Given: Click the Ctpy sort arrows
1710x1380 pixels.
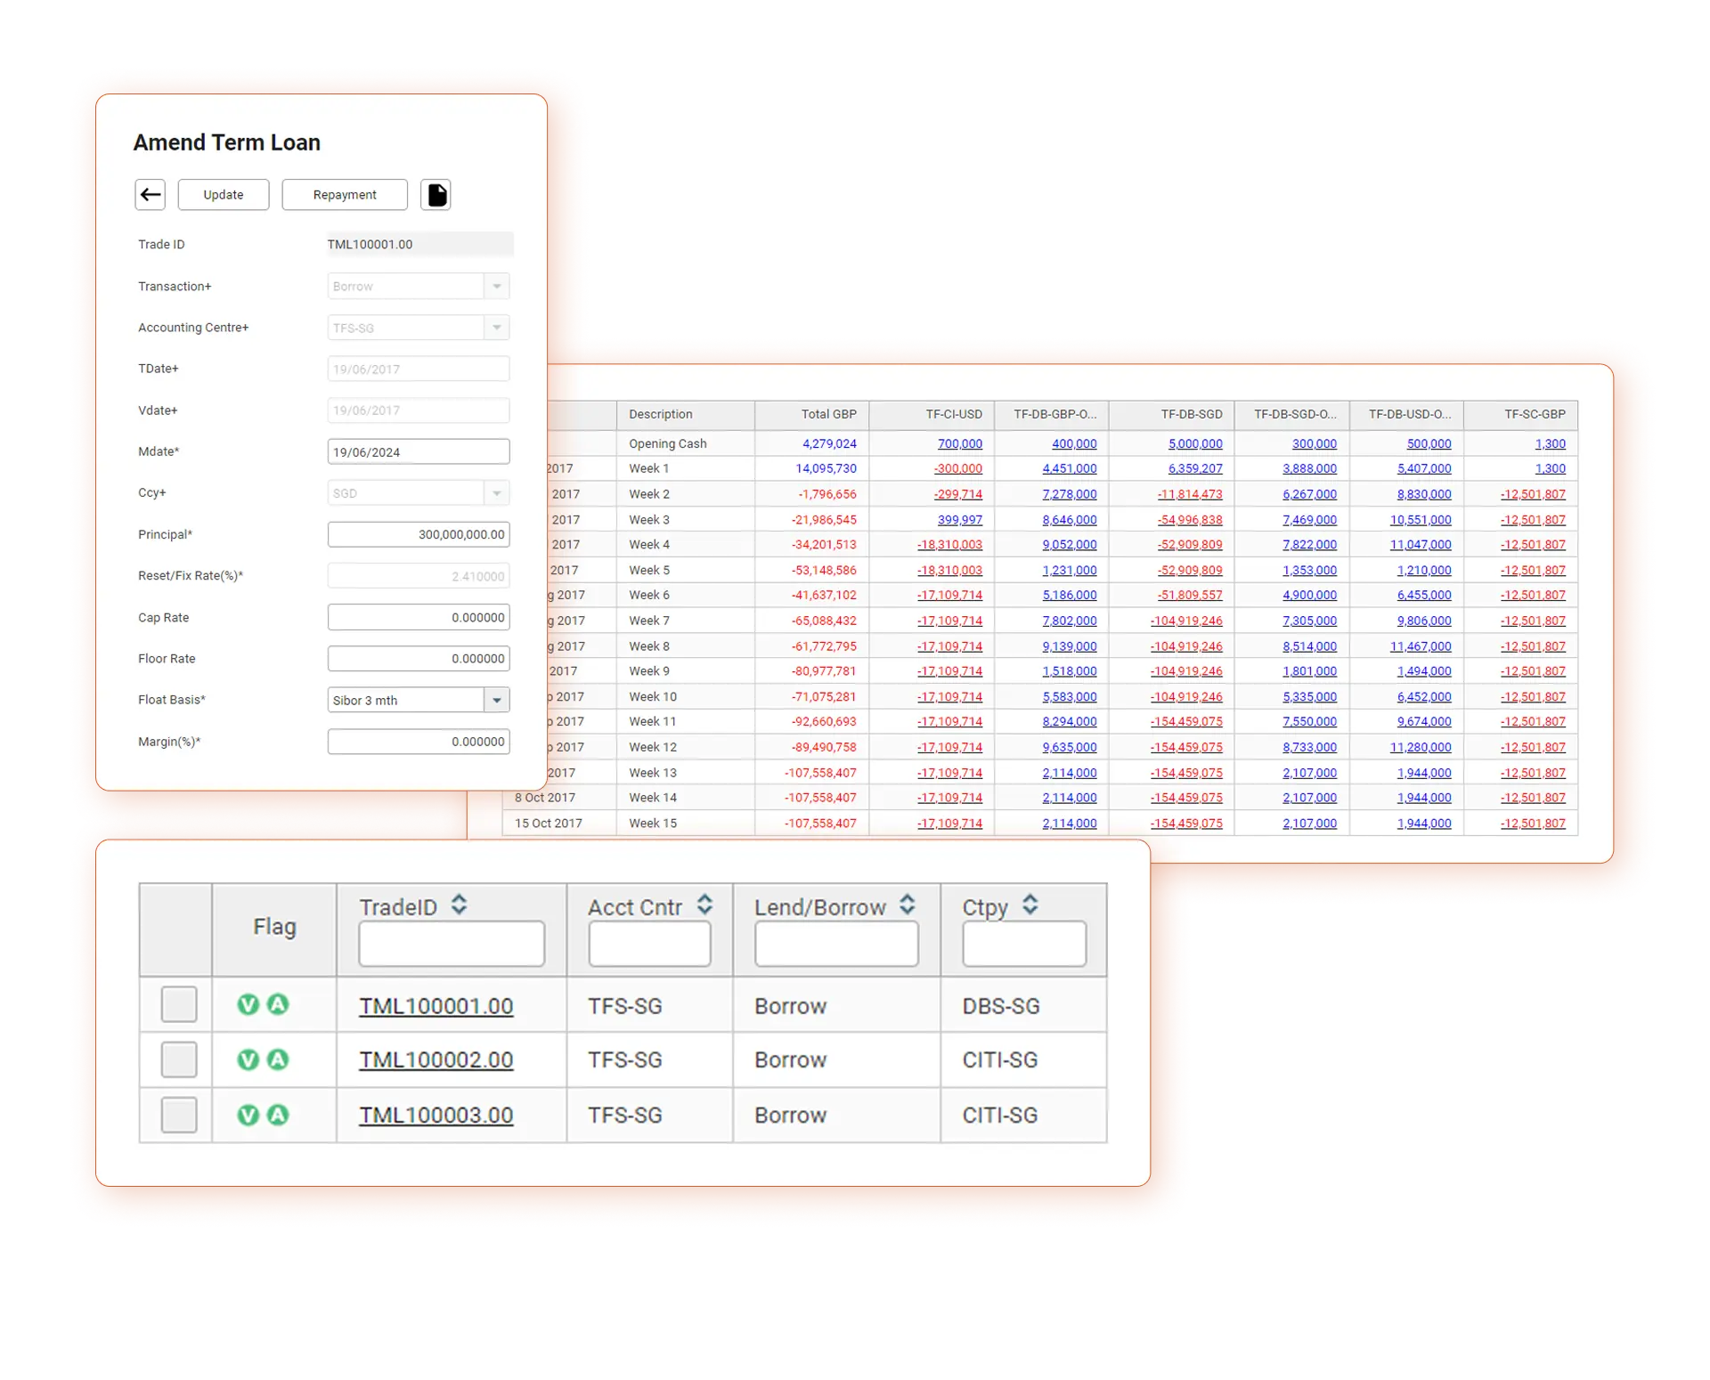Looking at the screenshot, I should point(1030,905).
